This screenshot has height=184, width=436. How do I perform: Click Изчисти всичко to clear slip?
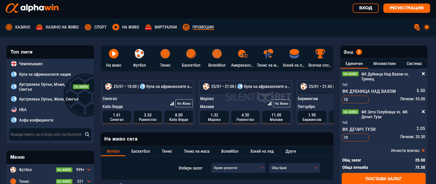pos(408,150)
